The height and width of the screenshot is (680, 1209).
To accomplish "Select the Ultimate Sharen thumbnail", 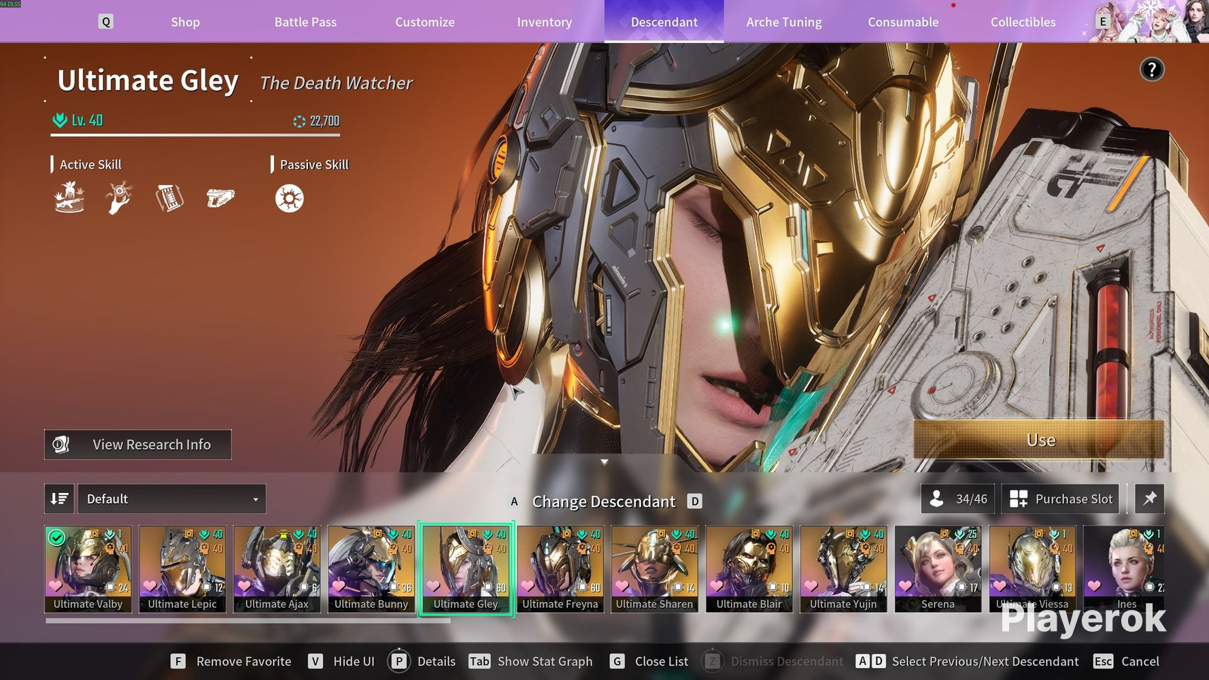I will click(x=655, y=569).
